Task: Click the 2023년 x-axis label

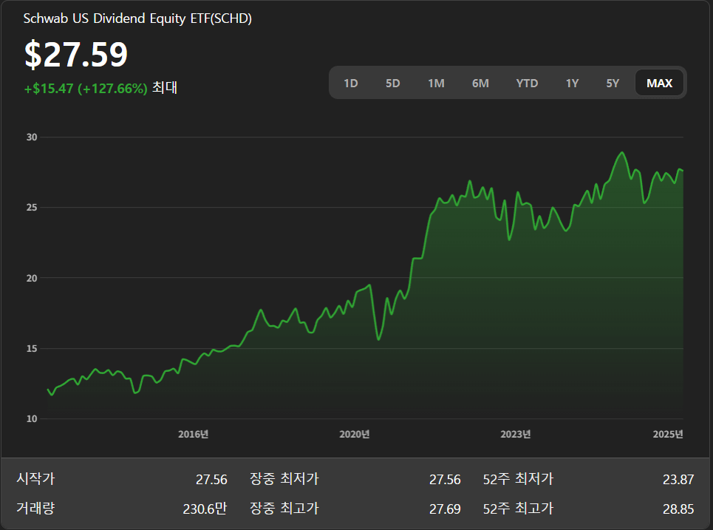Action: point(516,434)
